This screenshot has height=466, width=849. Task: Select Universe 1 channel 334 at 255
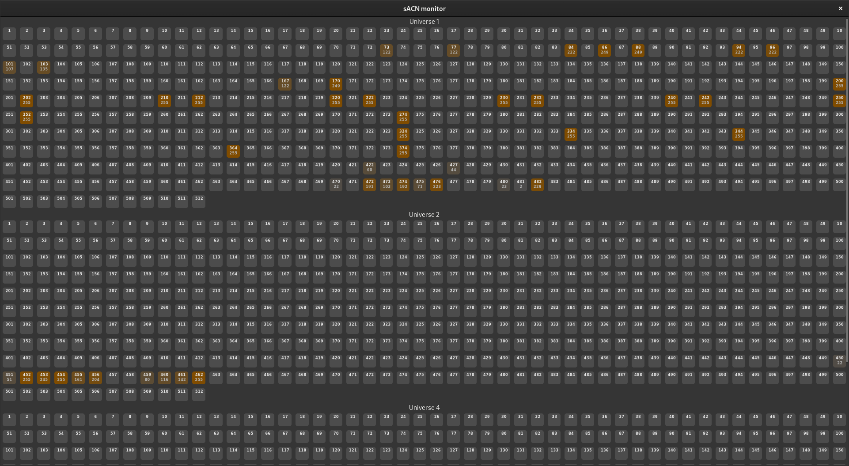[571, 134]
